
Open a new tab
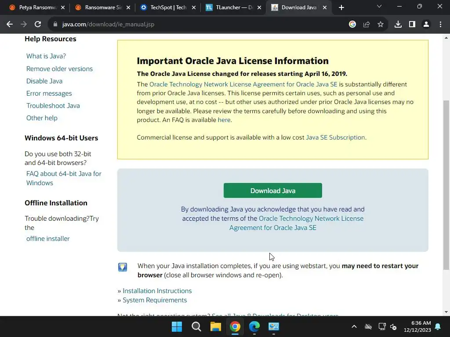click(341, 7)
